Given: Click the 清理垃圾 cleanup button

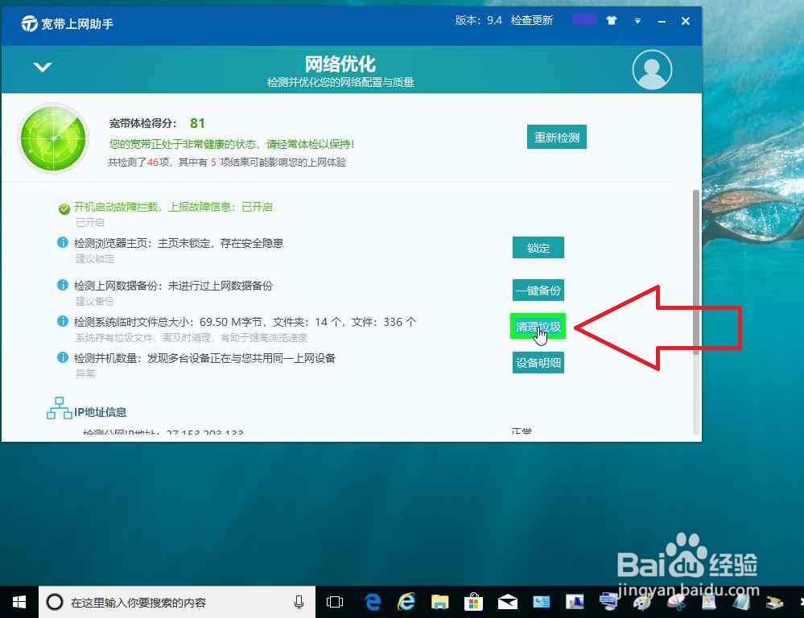Looking at the screenshot, I should coord(538,326).
